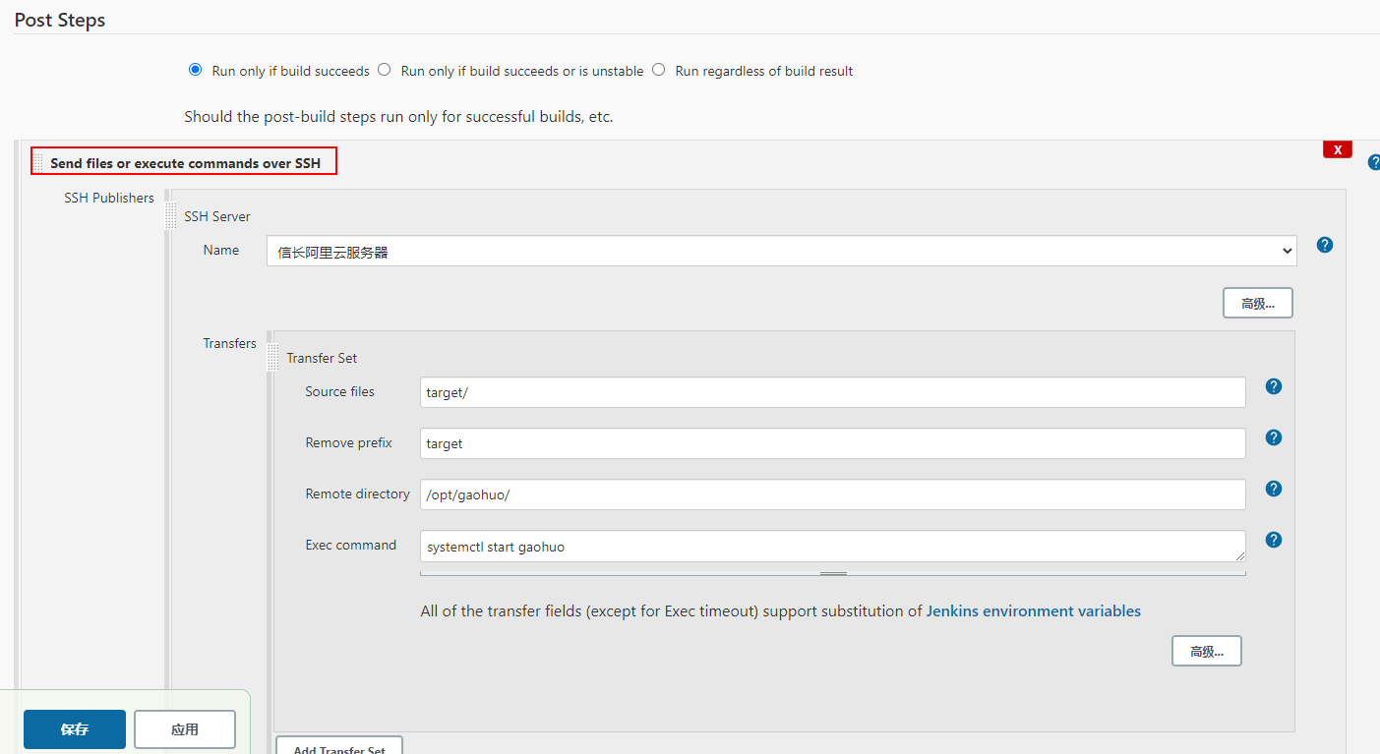Viewport: 1380px width, 754px height.
Task: Expand SSH Server 高级 advanced options
Action: point(1258,303)
